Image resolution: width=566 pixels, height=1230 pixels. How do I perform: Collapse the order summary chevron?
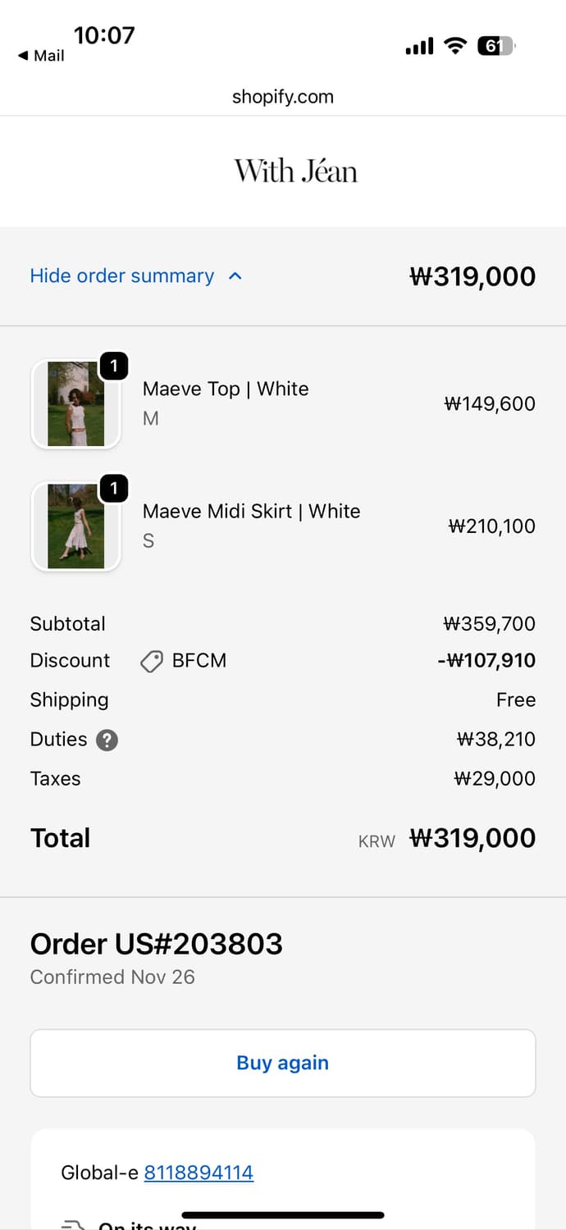coord(235,276)
